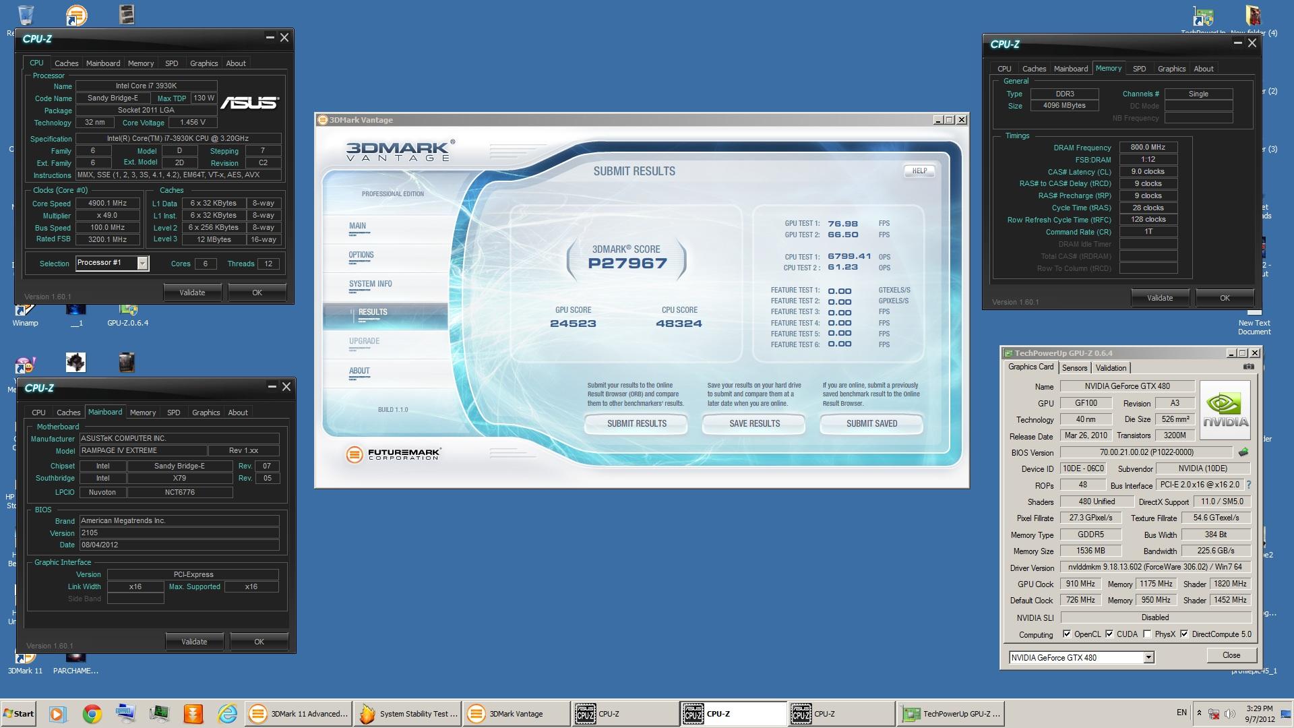This screenshot has height=728, width=1294.
Task: Click the orange download arrow taskbar icon
Action: pyautogui.click(x=193, y=714)
